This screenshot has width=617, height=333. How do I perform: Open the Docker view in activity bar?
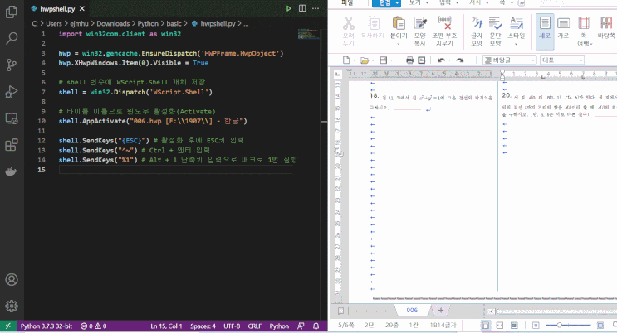tap(12, 171)
